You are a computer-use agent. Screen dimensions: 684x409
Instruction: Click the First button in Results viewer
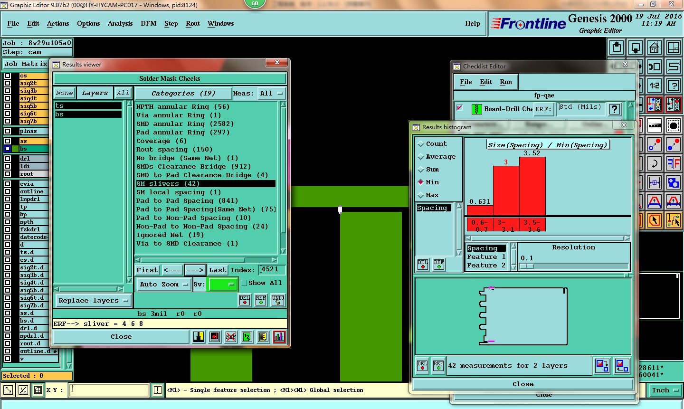(147, 270)
